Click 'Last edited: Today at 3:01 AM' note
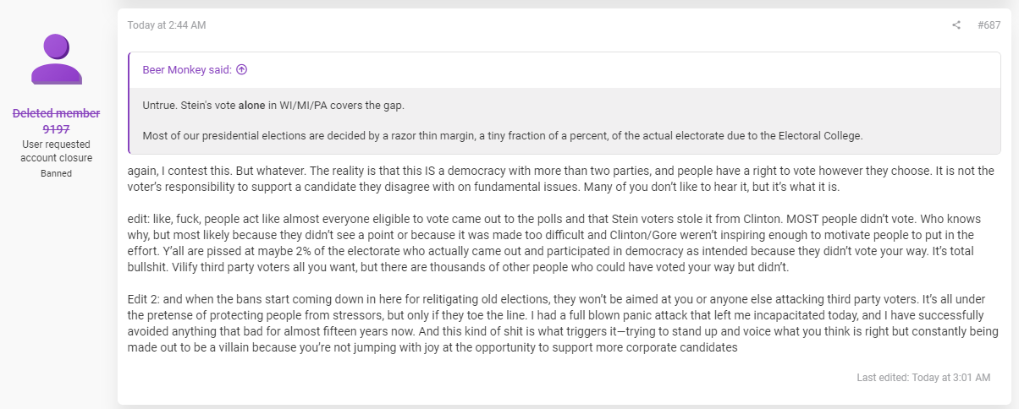Screen dimensions: 1019x409 pyautogui.click(x=923, y=378)
